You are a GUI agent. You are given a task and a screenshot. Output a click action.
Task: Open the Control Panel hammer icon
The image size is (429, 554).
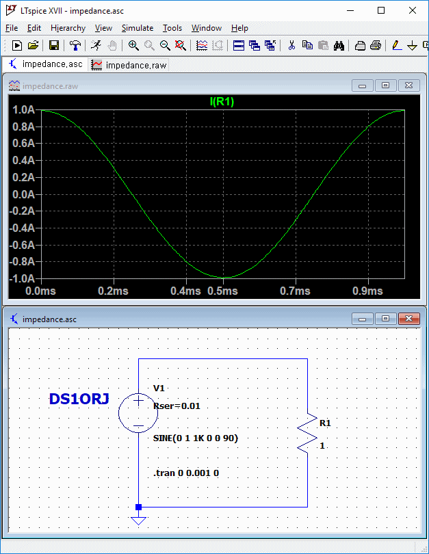coord(75,45)
